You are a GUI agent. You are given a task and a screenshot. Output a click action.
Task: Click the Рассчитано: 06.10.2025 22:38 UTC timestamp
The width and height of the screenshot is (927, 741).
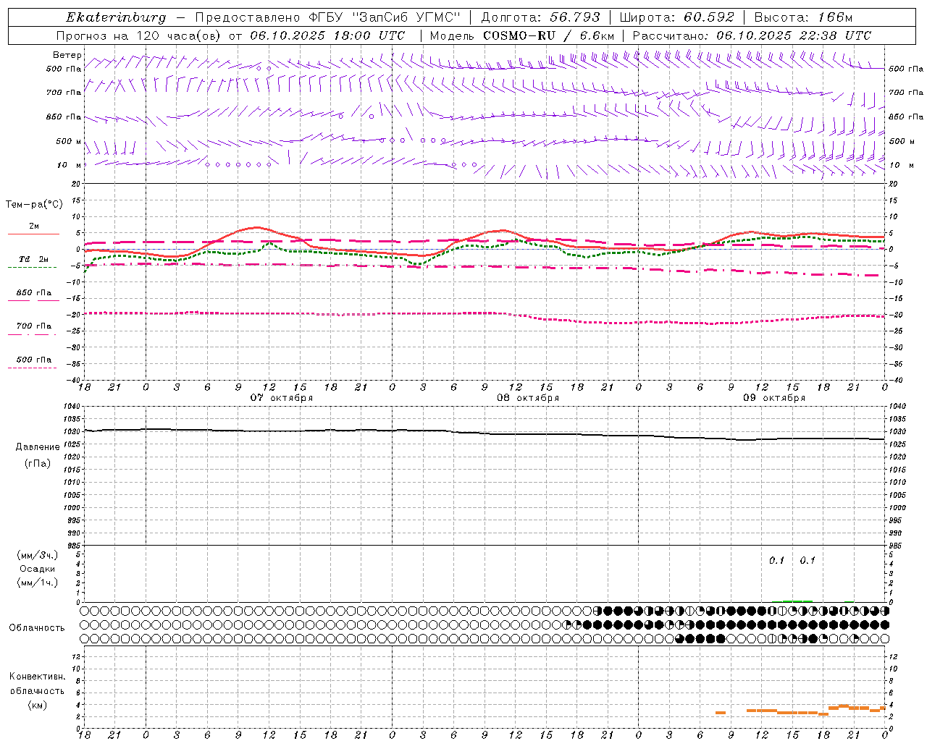click(751, 35)
